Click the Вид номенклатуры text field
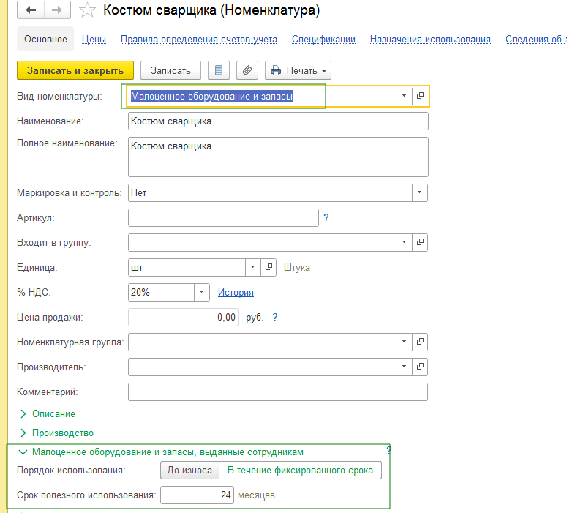Screen dimensions: 567x513 [x=262, y=96]
